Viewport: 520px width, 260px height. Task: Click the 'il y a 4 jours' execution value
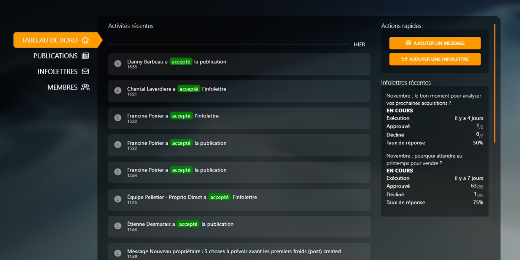(x=469, y=118)
